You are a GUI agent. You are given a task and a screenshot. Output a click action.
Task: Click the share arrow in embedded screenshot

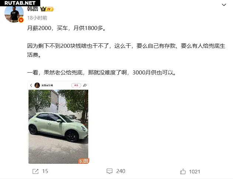tap(85, 85)
